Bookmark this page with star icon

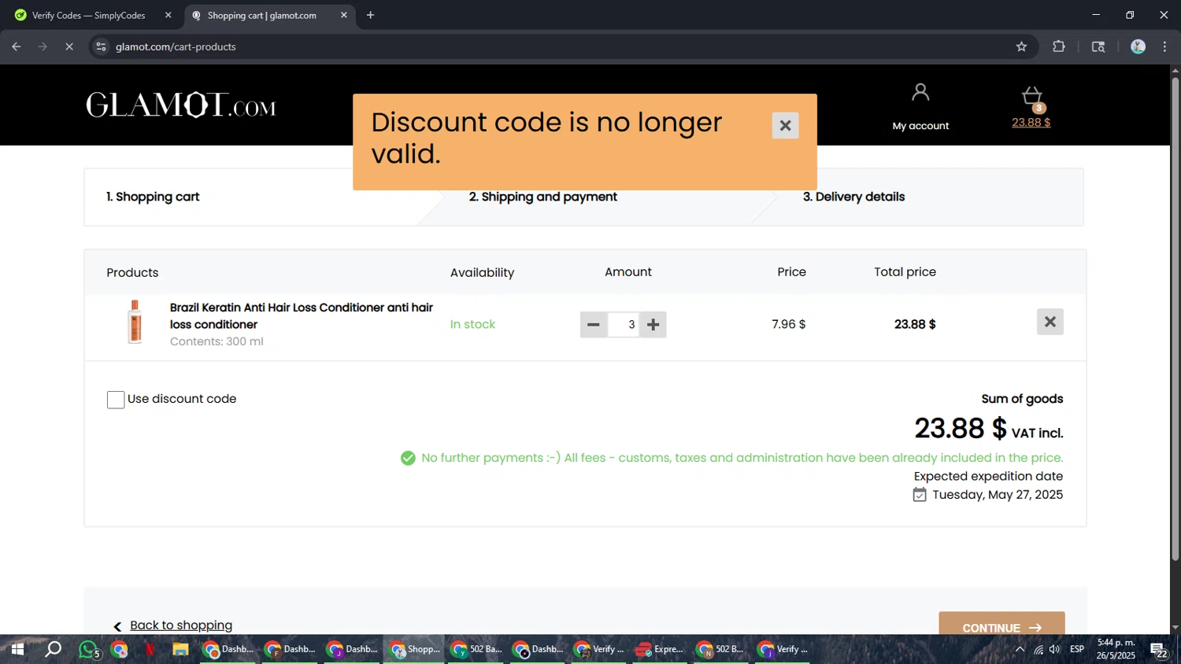click(1021, 46)
